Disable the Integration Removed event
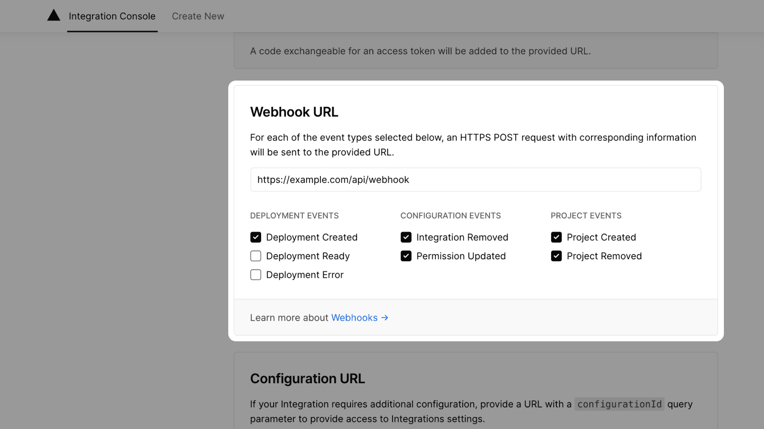 (405, 237)
